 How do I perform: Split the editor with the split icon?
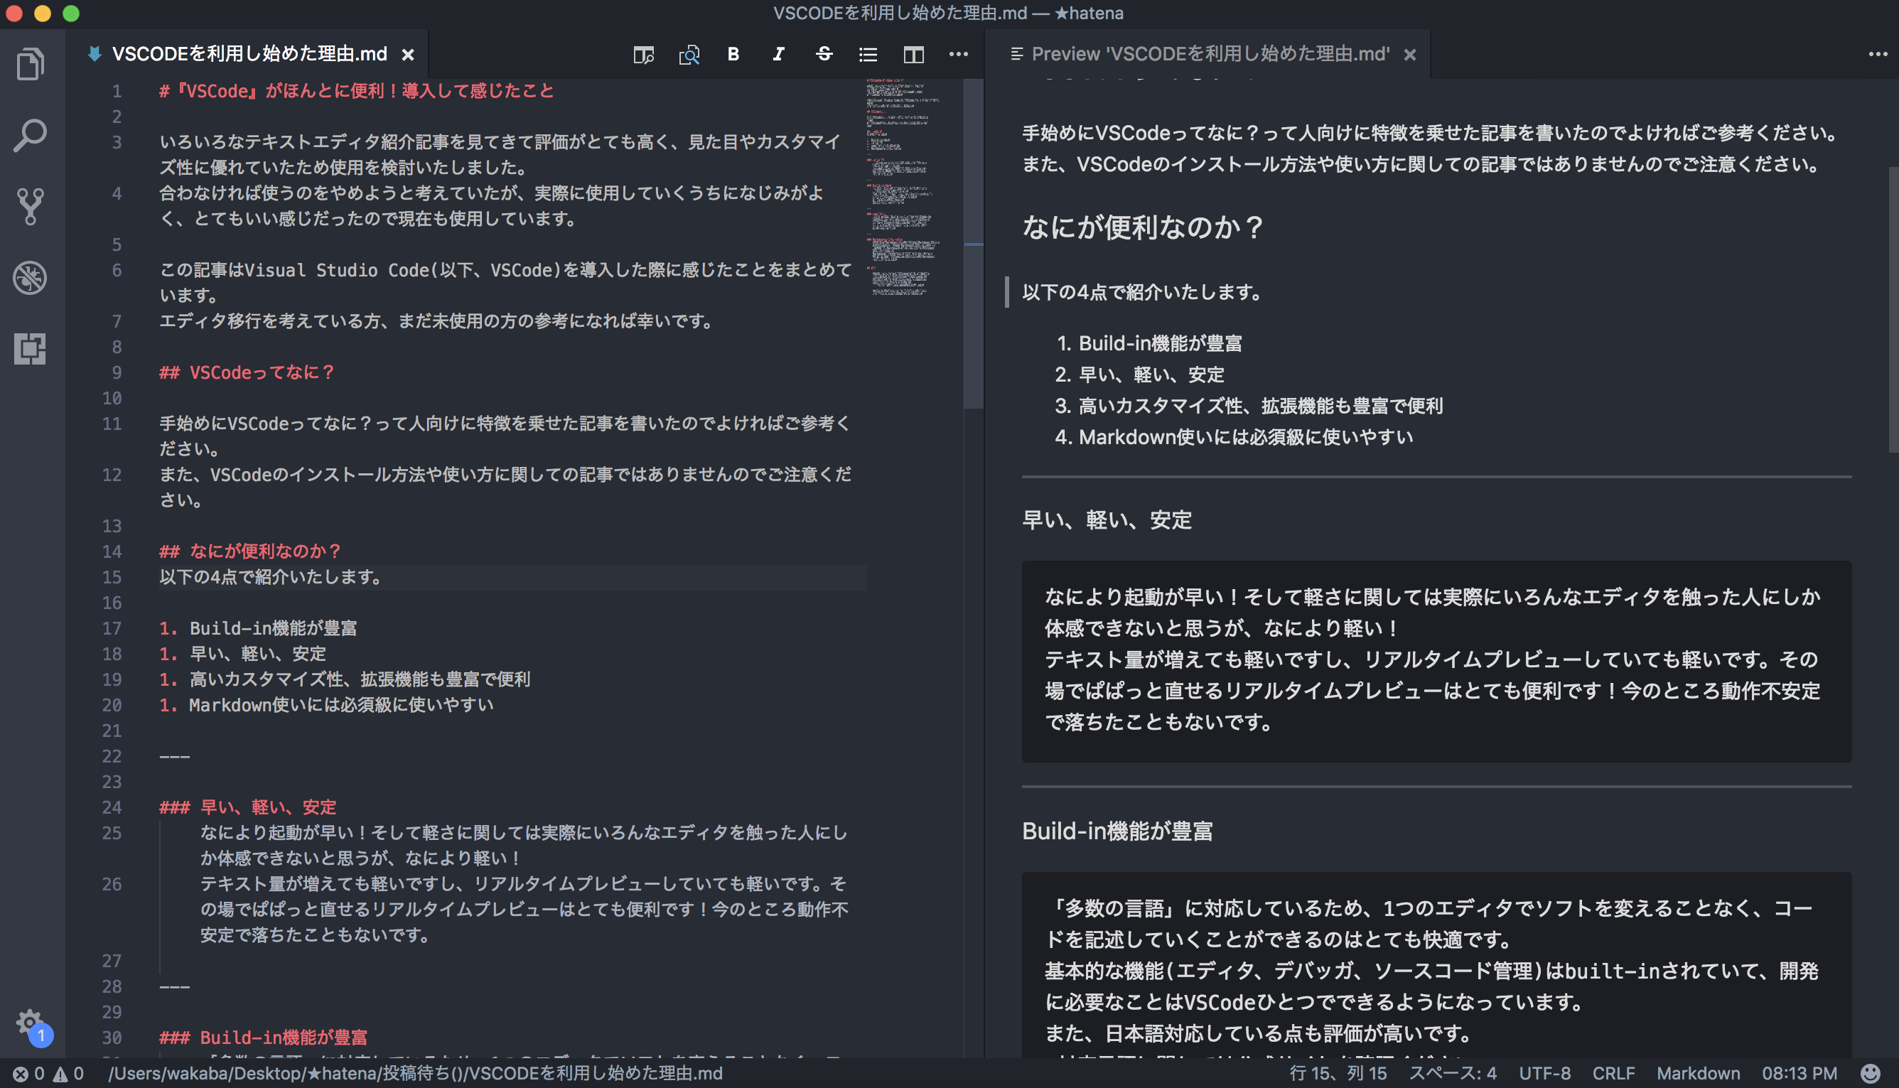point(913,55)
